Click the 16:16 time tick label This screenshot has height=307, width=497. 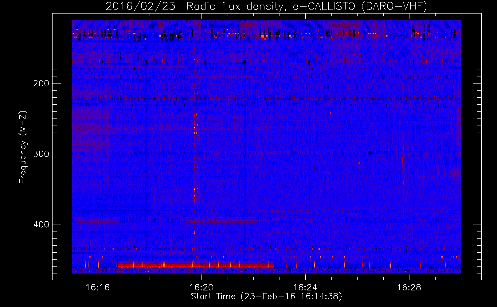tap(98, 288)
